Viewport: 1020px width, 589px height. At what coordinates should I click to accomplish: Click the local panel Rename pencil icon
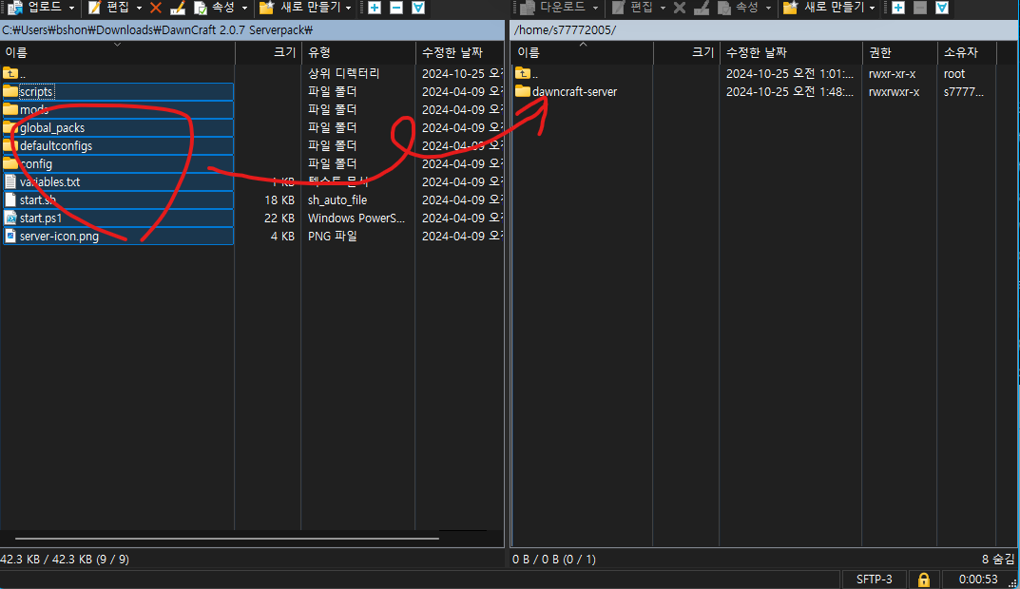coord(178,8)
